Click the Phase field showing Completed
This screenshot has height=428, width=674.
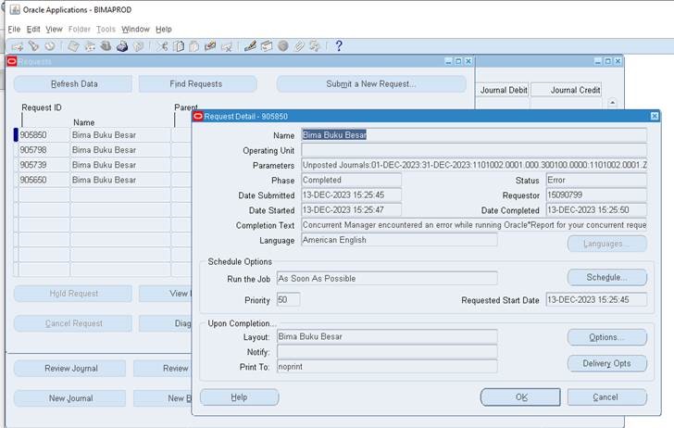pyautogui.click(x=351, y=181)
